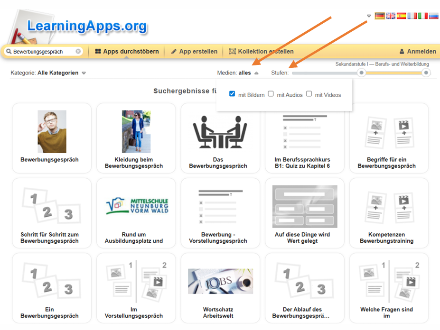Choose the French flag icon
This screenshot has width=440, height=330.
click(412, 16)
